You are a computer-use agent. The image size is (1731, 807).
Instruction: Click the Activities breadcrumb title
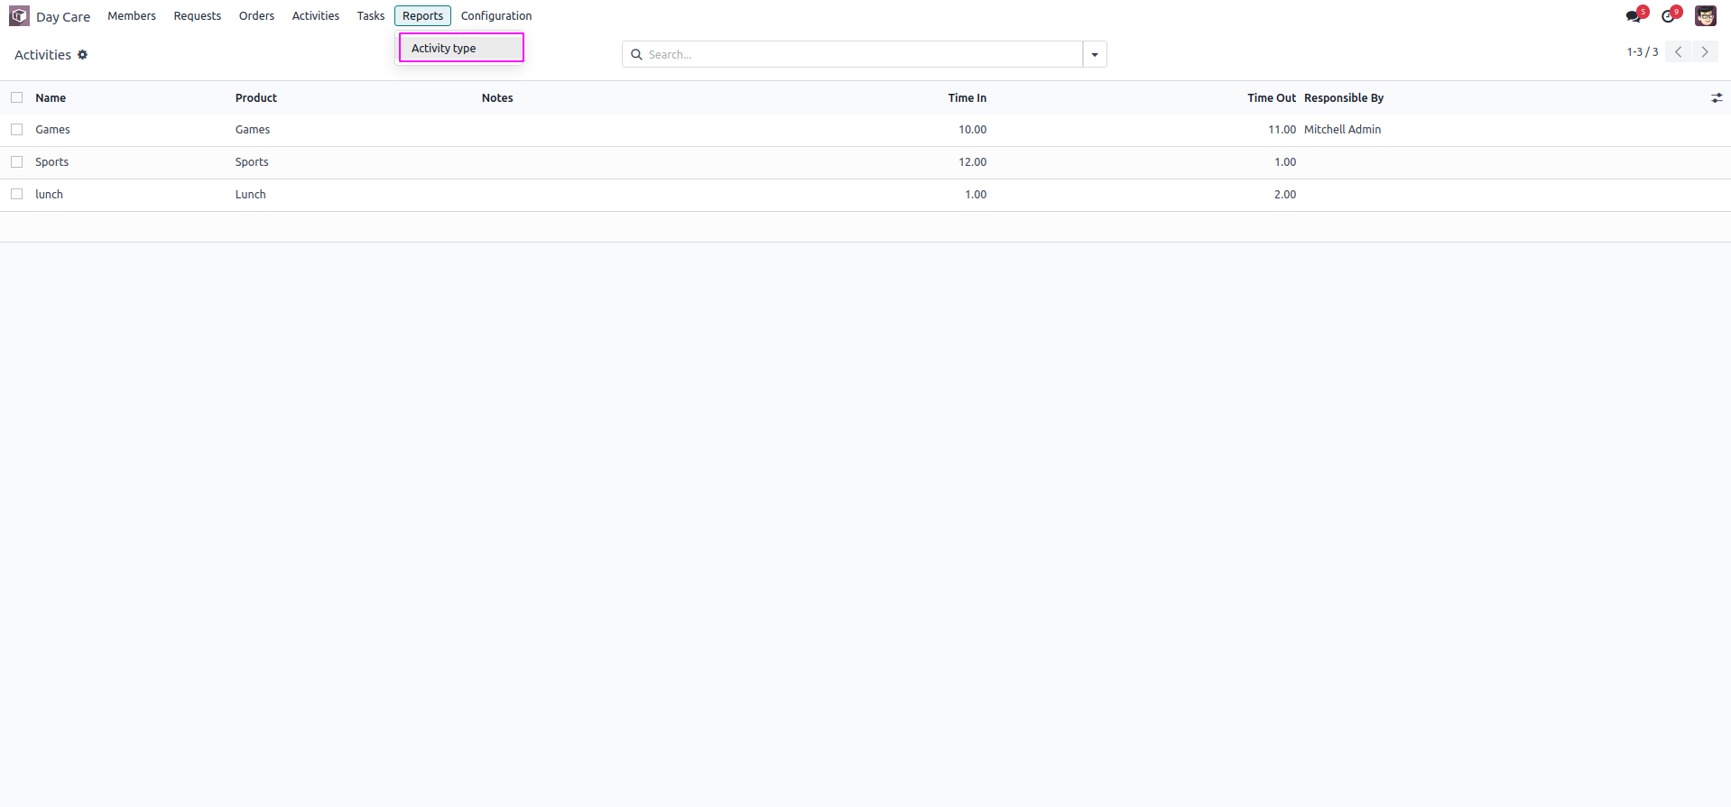(x=42, y=55)
